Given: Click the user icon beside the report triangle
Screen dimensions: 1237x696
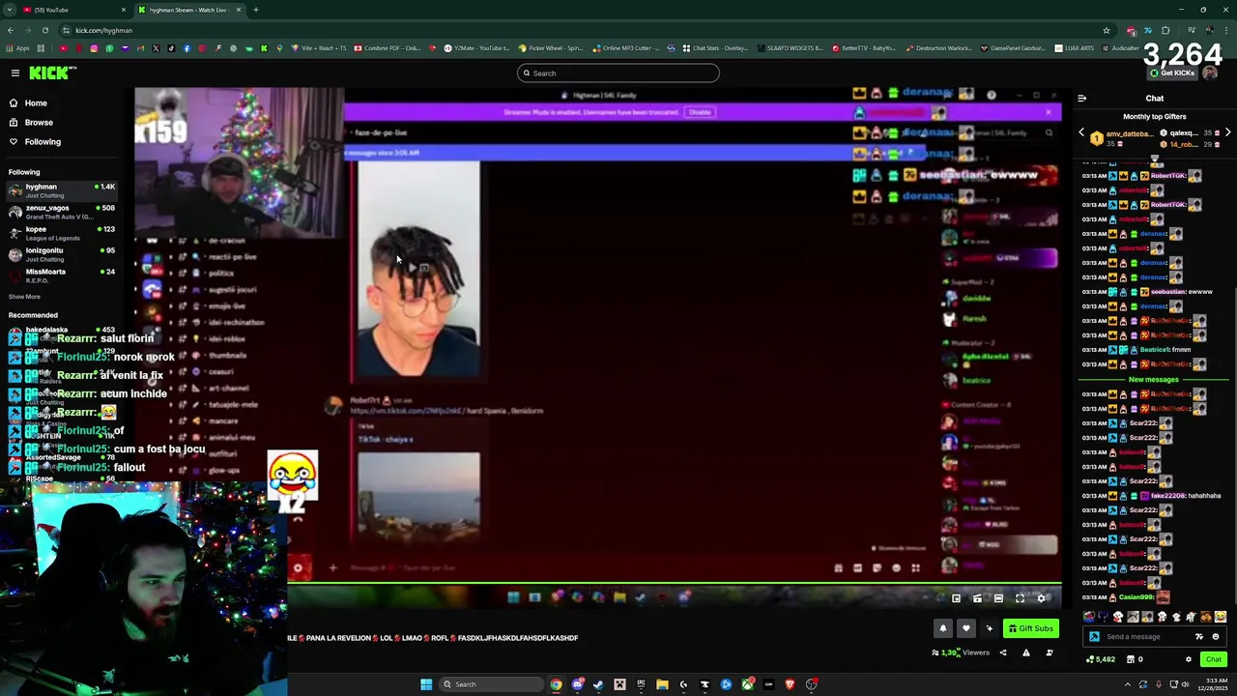Looking at the screenshot, I should pos(1050,652).
